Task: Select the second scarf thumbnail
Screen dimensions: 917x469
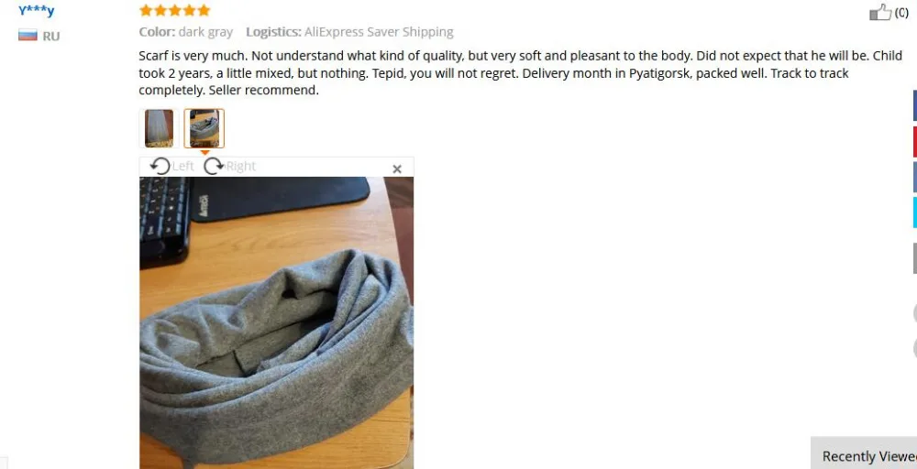Action: 204,128
